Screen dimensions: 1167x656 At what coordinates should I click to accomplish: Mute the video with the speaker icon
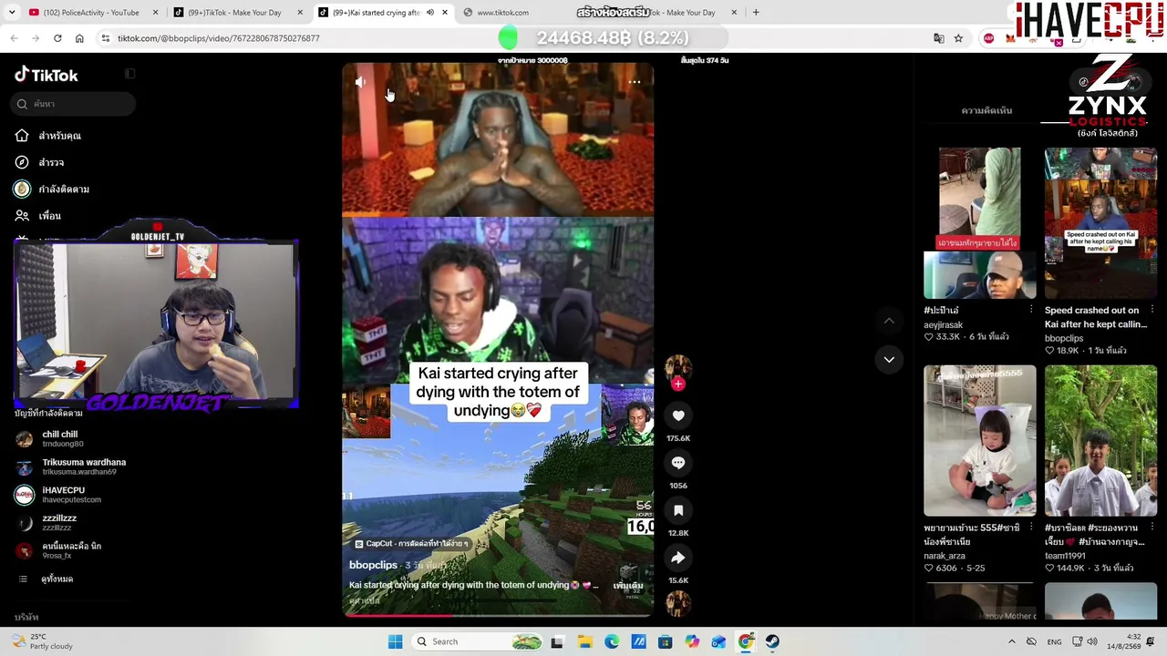(x=361, y=83)
